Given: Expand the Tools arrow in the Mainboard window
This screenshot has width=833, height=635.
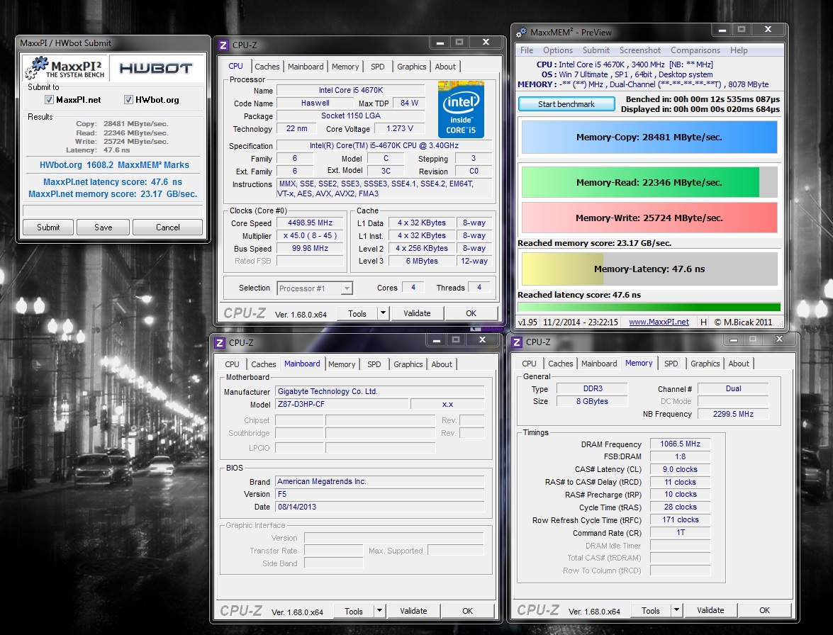Looking at the screenshot, I should [x=379, y=611].
